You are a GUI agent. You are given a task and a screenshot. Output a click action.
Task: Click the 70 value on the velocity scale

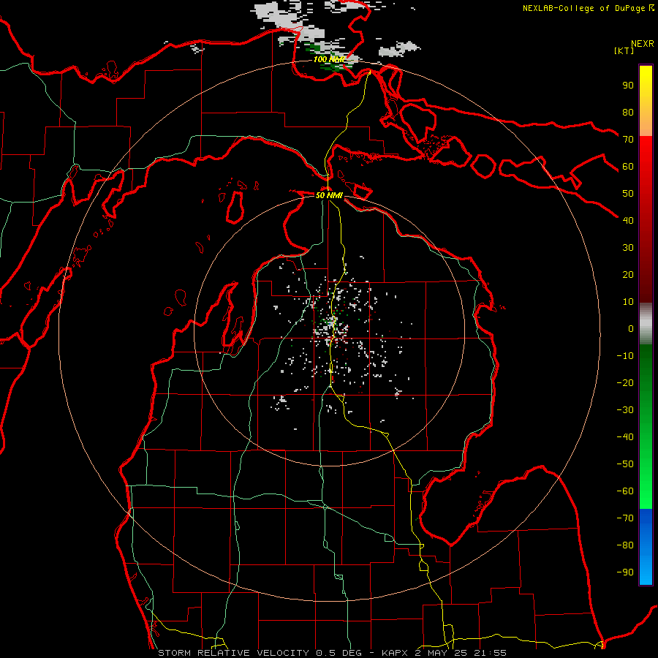point(628,140)
